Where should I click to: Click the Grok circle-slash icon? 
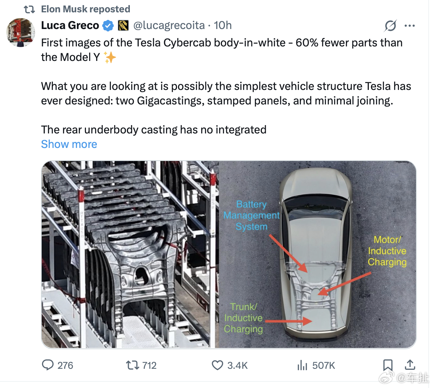coord(390,26)
